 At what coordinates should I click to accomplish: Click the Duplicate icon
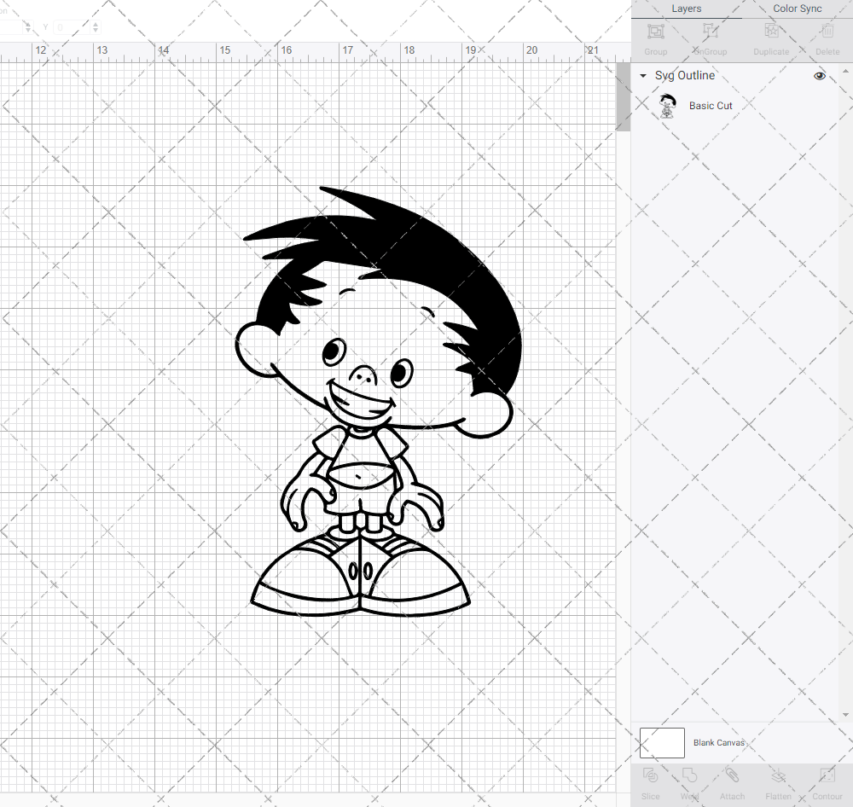pos(771,31)
